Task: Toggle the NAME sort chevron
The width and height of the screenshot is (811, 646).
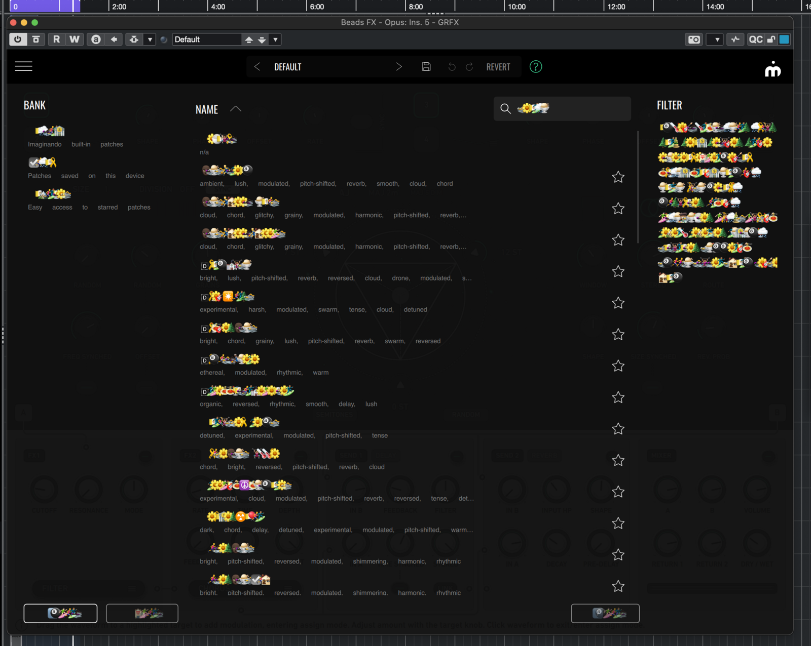Action: [x=236, y=109]
